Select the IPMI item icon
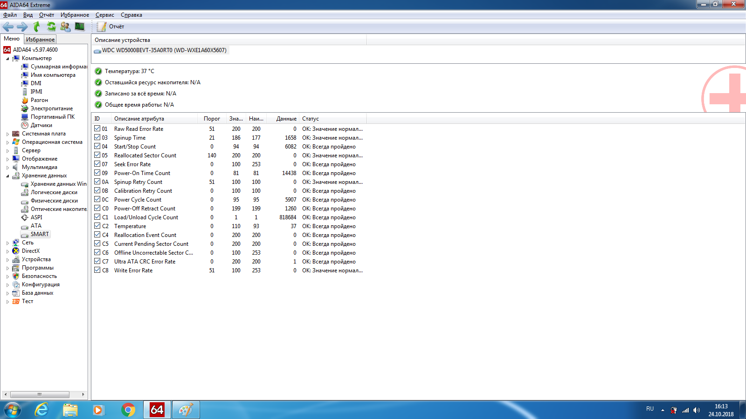Image resolution: width=746 pixels, height=419 pixels. tap(25, 92)
